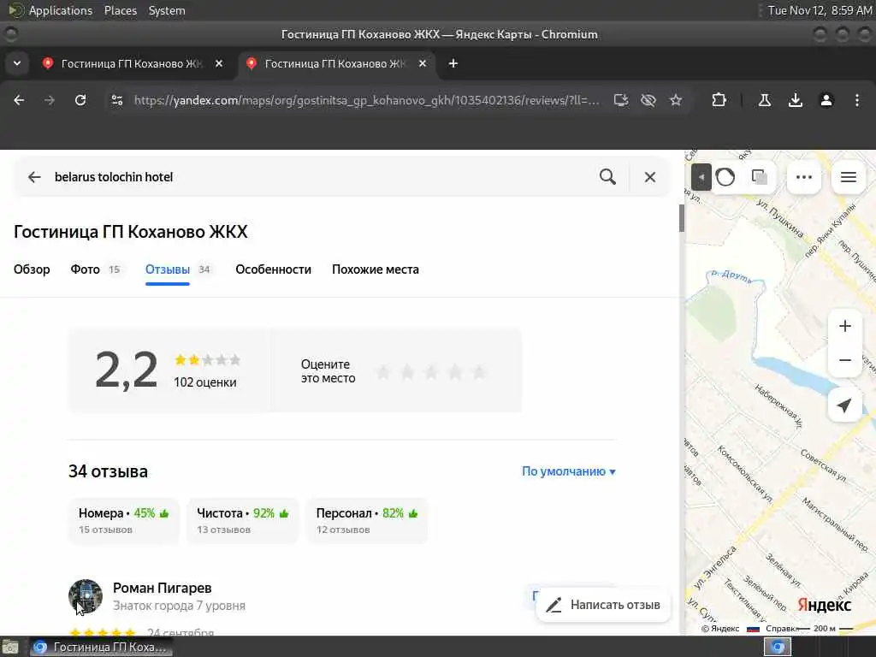This screenshot has width=876, height=657.
Task: Open the Похожие места tab
Action: 376,269
